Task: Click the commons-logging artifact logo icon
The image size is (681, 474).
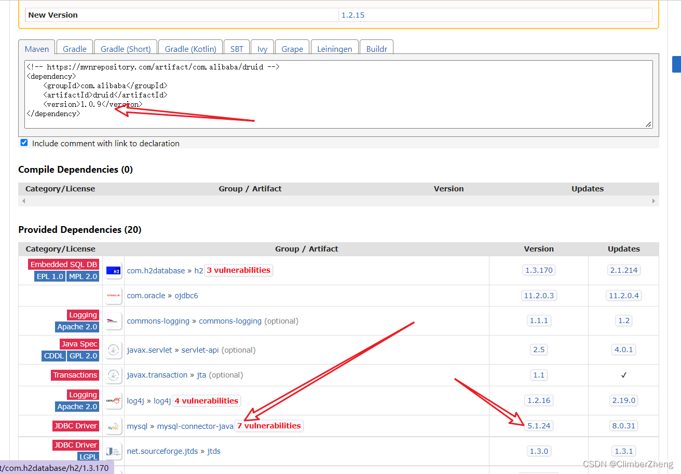Action: (113, 321)
